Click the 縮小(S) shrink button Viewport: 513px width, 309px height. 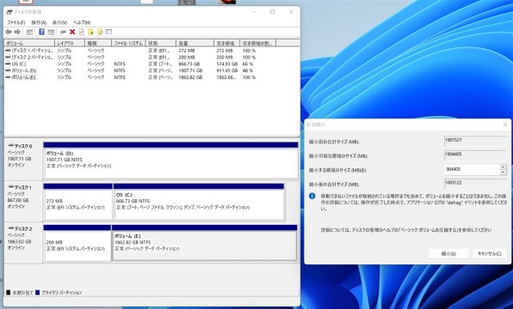tap(448, 253)
